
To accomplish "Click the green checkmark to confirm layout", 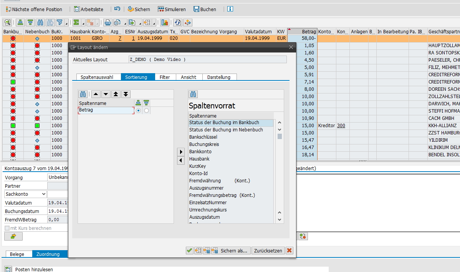I will (x=189, y=251).
